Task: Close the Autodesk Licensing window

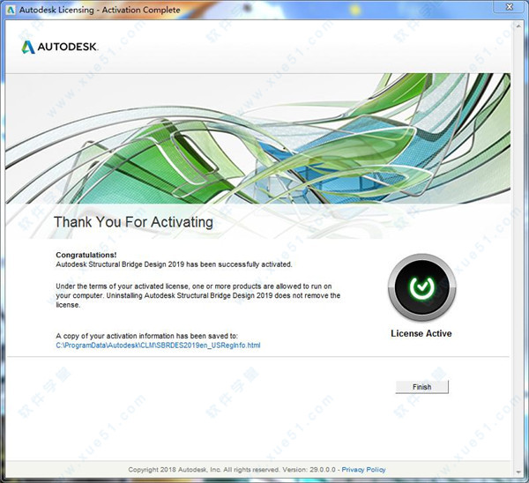Action: 510,10
